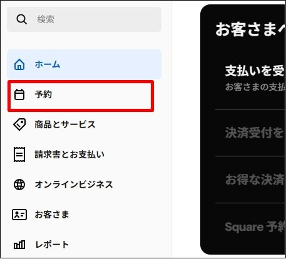The width and height of the screenshot is (286, 259).
Task: Click the home house icon
Action: coord(19,64)
